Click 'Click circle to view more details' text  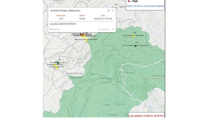145,6
